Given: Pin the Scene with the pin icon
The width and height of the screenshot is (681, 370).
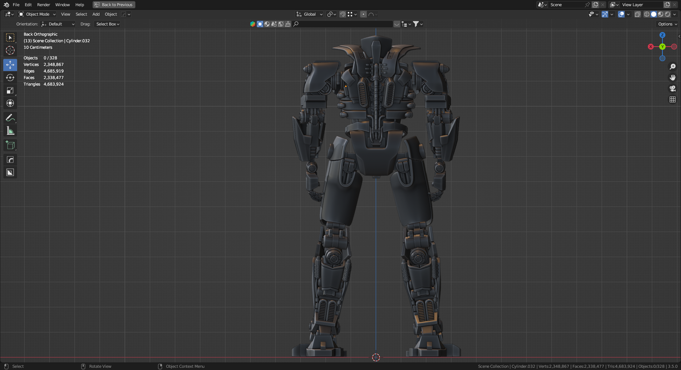Looking at the screenshot, I should coord(587,5).
